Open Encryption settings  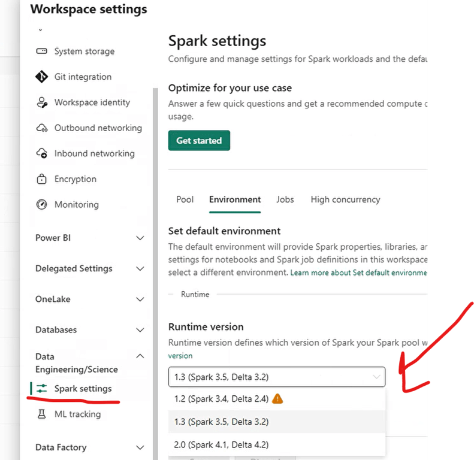coord(76,179)
